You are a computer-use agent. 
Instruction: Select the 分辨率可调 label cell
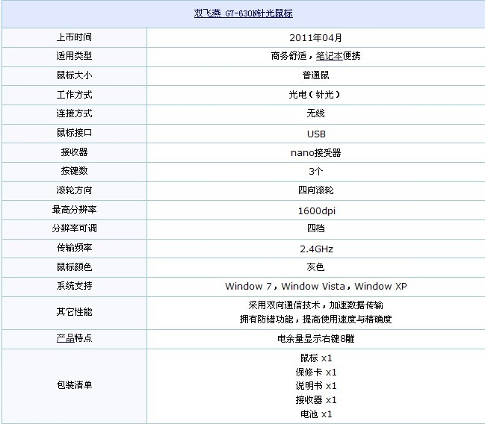74,228
